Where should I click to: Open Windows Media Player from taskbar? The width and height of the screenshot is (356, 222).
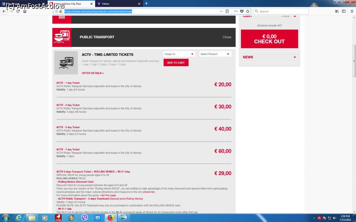point(45,218)
